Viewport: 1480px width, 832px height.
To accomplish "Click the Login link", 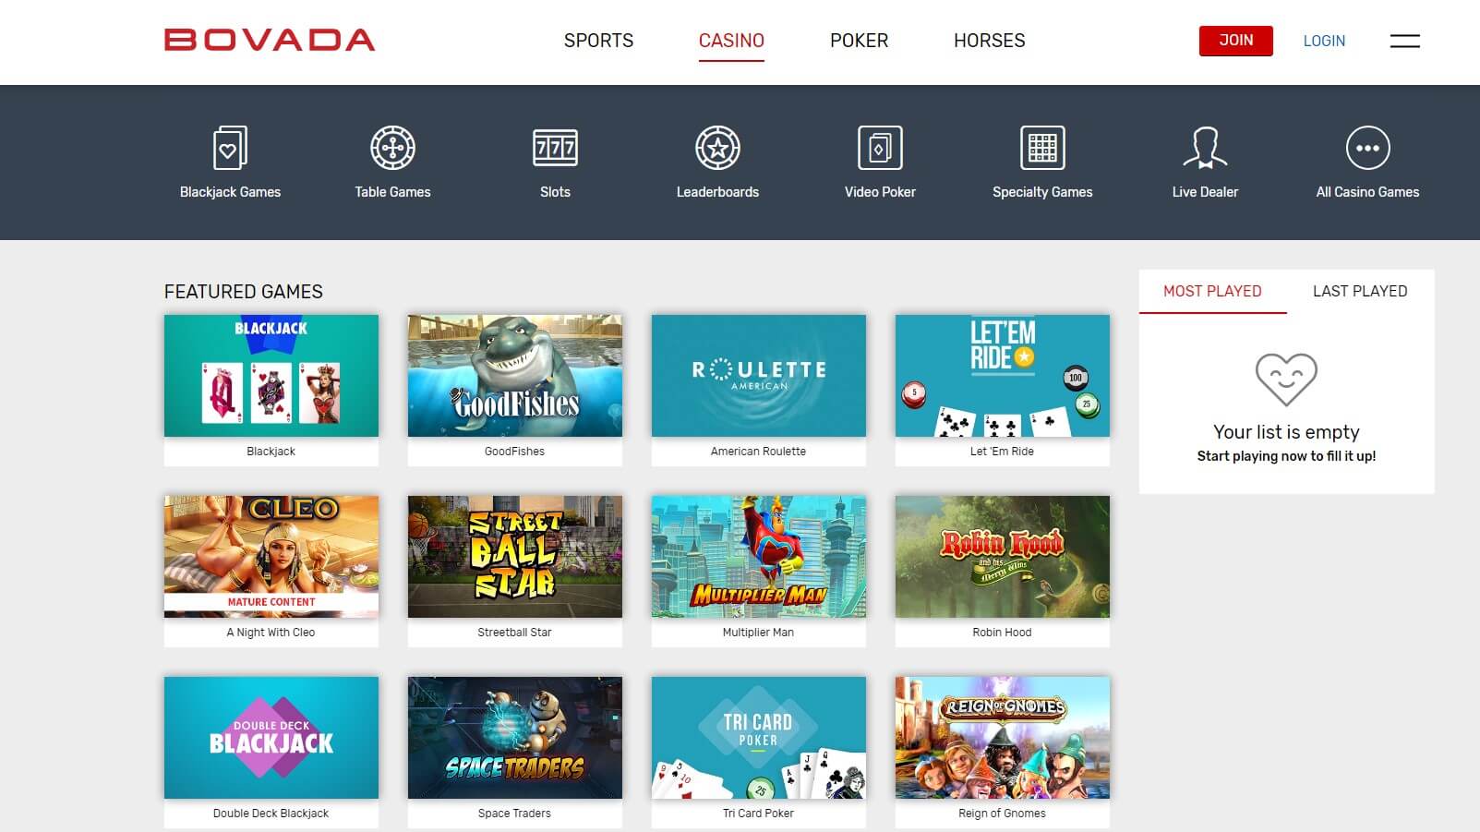I will tap(1324, 41).
